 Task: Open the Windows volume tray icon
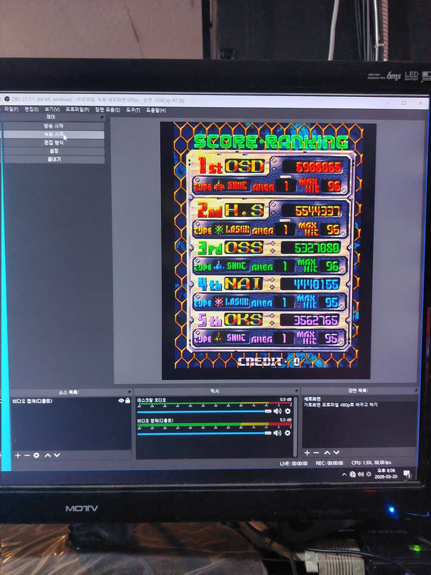tap(361, 474)
